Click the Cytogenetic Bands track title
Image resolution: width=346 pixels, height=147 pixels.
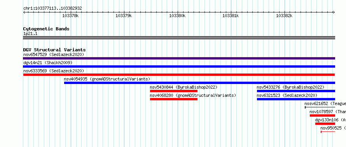pos(46,29)
